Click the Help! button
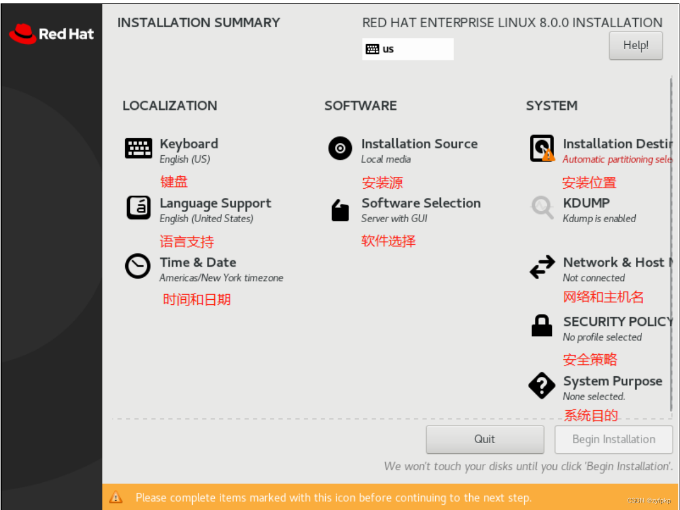 point(636,45)
